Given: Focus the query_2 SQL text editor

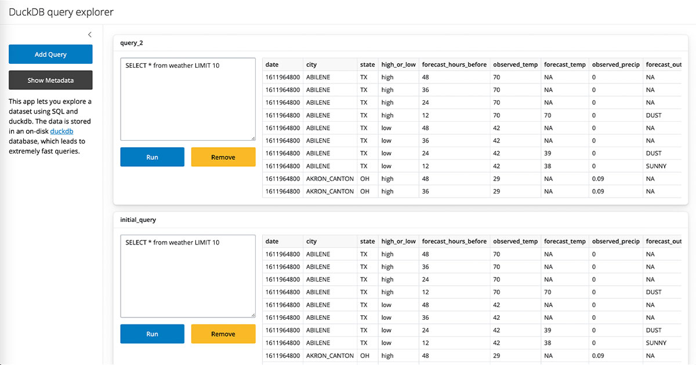Looking at the screenshot, I should (x=187, y=99).
